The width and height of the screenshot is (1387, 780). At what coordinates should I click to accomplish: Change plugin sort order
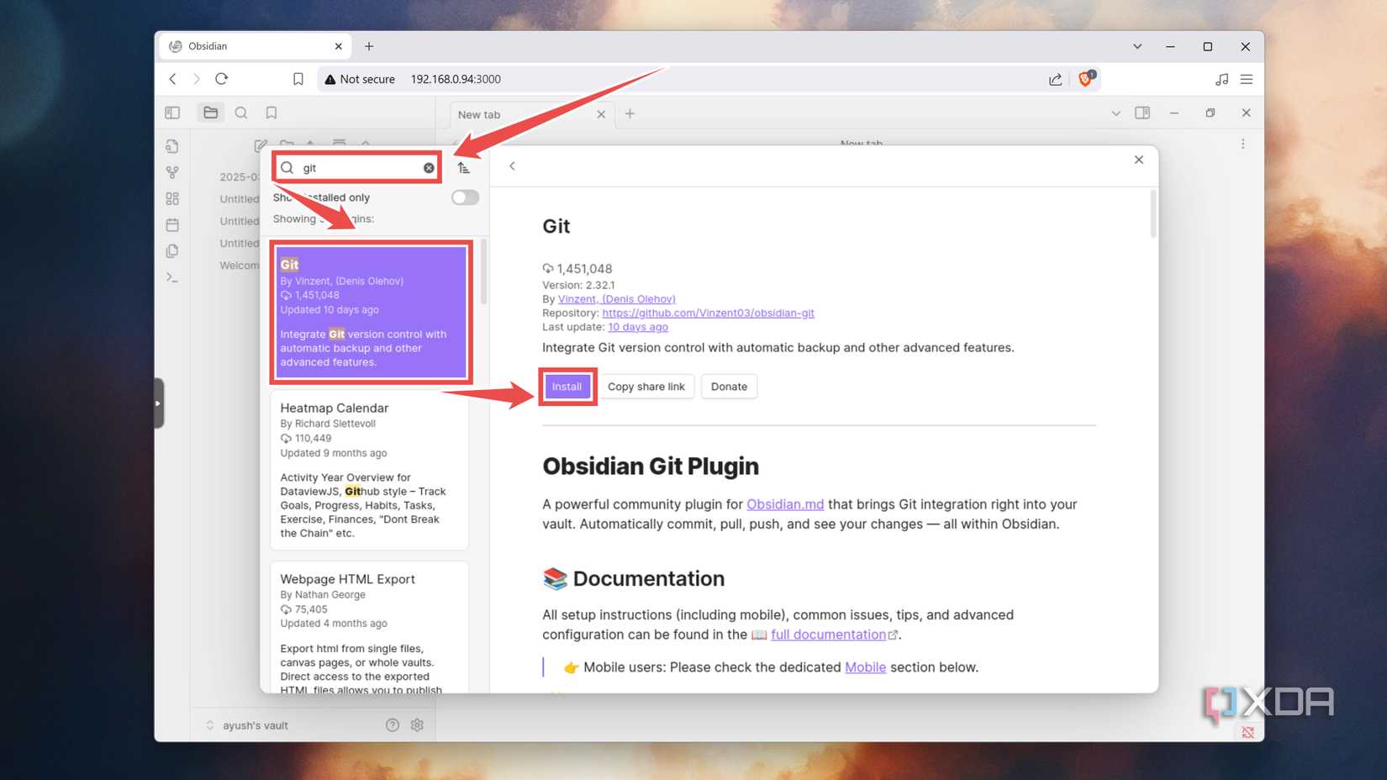[x=464, y=168]
